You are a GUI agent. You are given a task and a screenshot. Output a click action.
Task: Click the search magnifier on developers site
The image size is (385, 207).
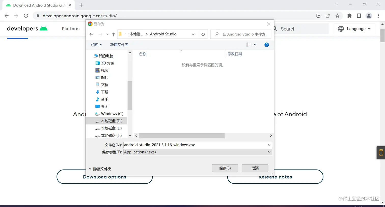point(275,29)
